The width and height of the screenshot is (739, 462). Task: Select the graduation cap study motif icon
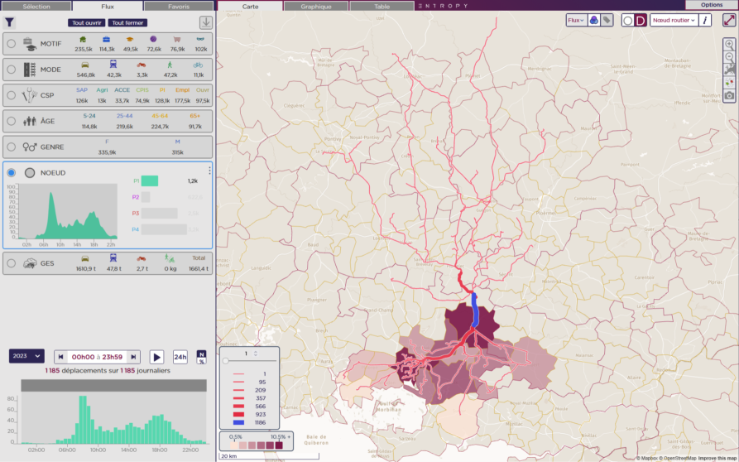pos(130,40)
